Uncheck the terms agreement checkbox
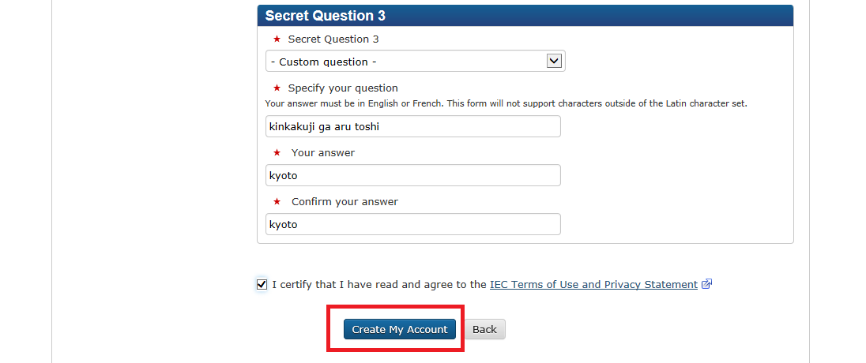Viewport: 866px width, 363px height. pos(262,285)
